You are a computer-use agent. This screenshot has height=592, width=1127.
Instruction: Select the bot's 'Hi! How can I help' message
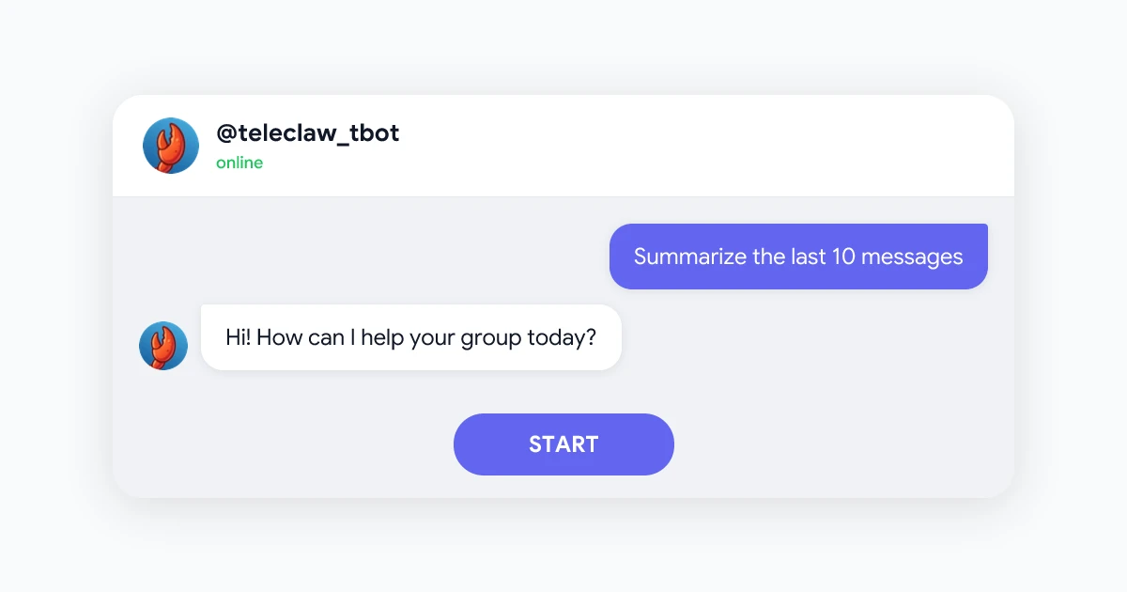pos(411,337)
